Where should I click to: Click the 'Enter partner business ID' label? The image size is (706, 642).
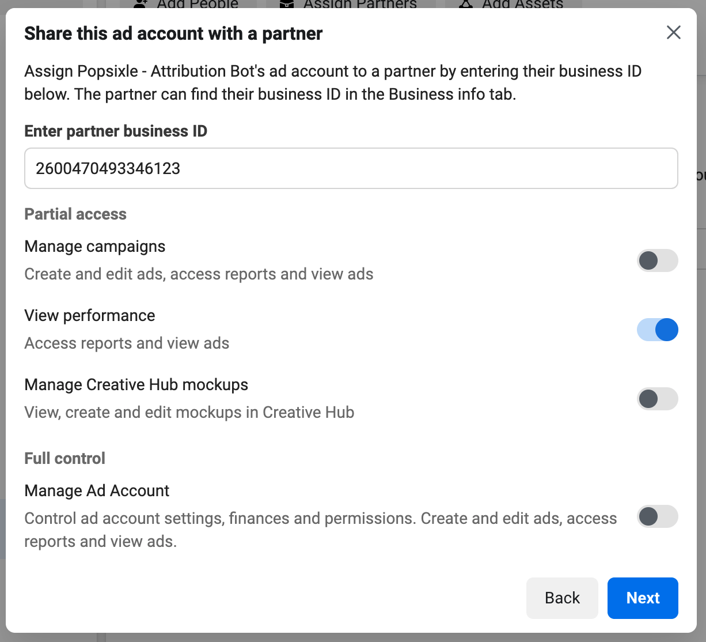[x=116, y=131]
